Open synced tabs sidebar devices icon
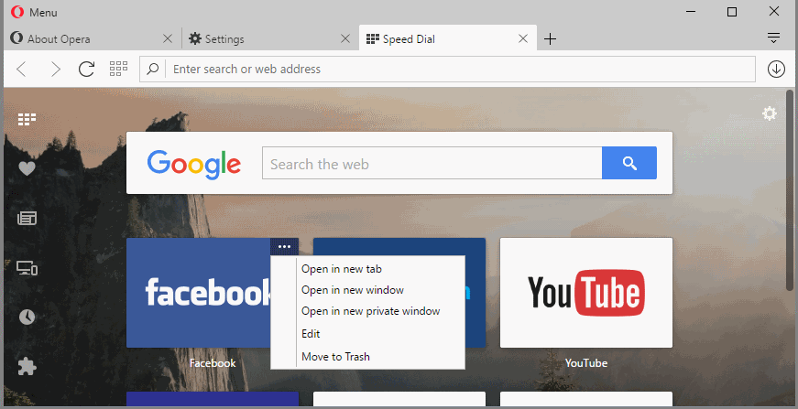 point(27,267)
